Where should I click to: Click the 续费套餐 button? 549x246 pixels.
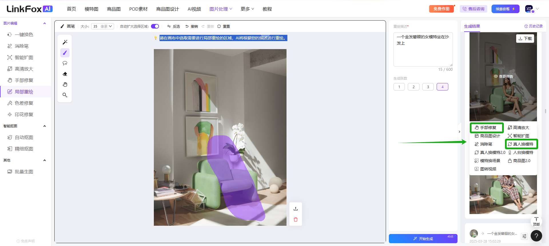[505, 9]
